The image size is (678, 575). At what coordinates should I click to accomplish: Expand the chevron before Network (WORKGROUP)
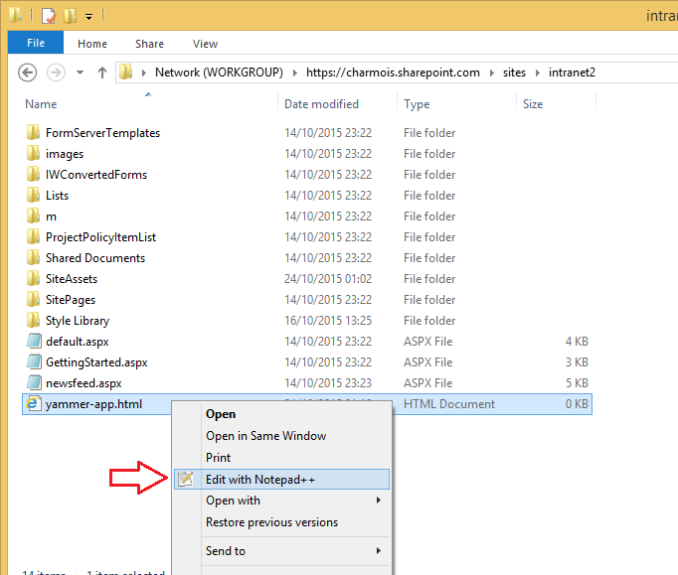coord(144,72)
